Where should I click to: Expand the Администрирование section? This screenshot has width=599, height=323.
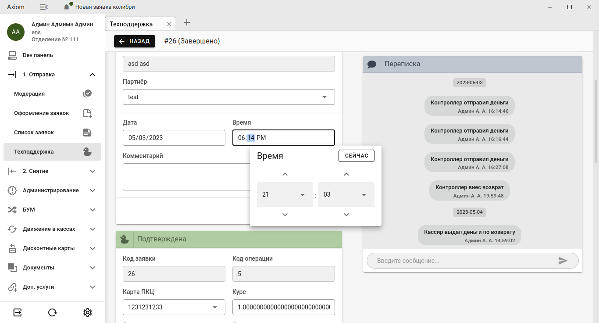tap(93, 190)
